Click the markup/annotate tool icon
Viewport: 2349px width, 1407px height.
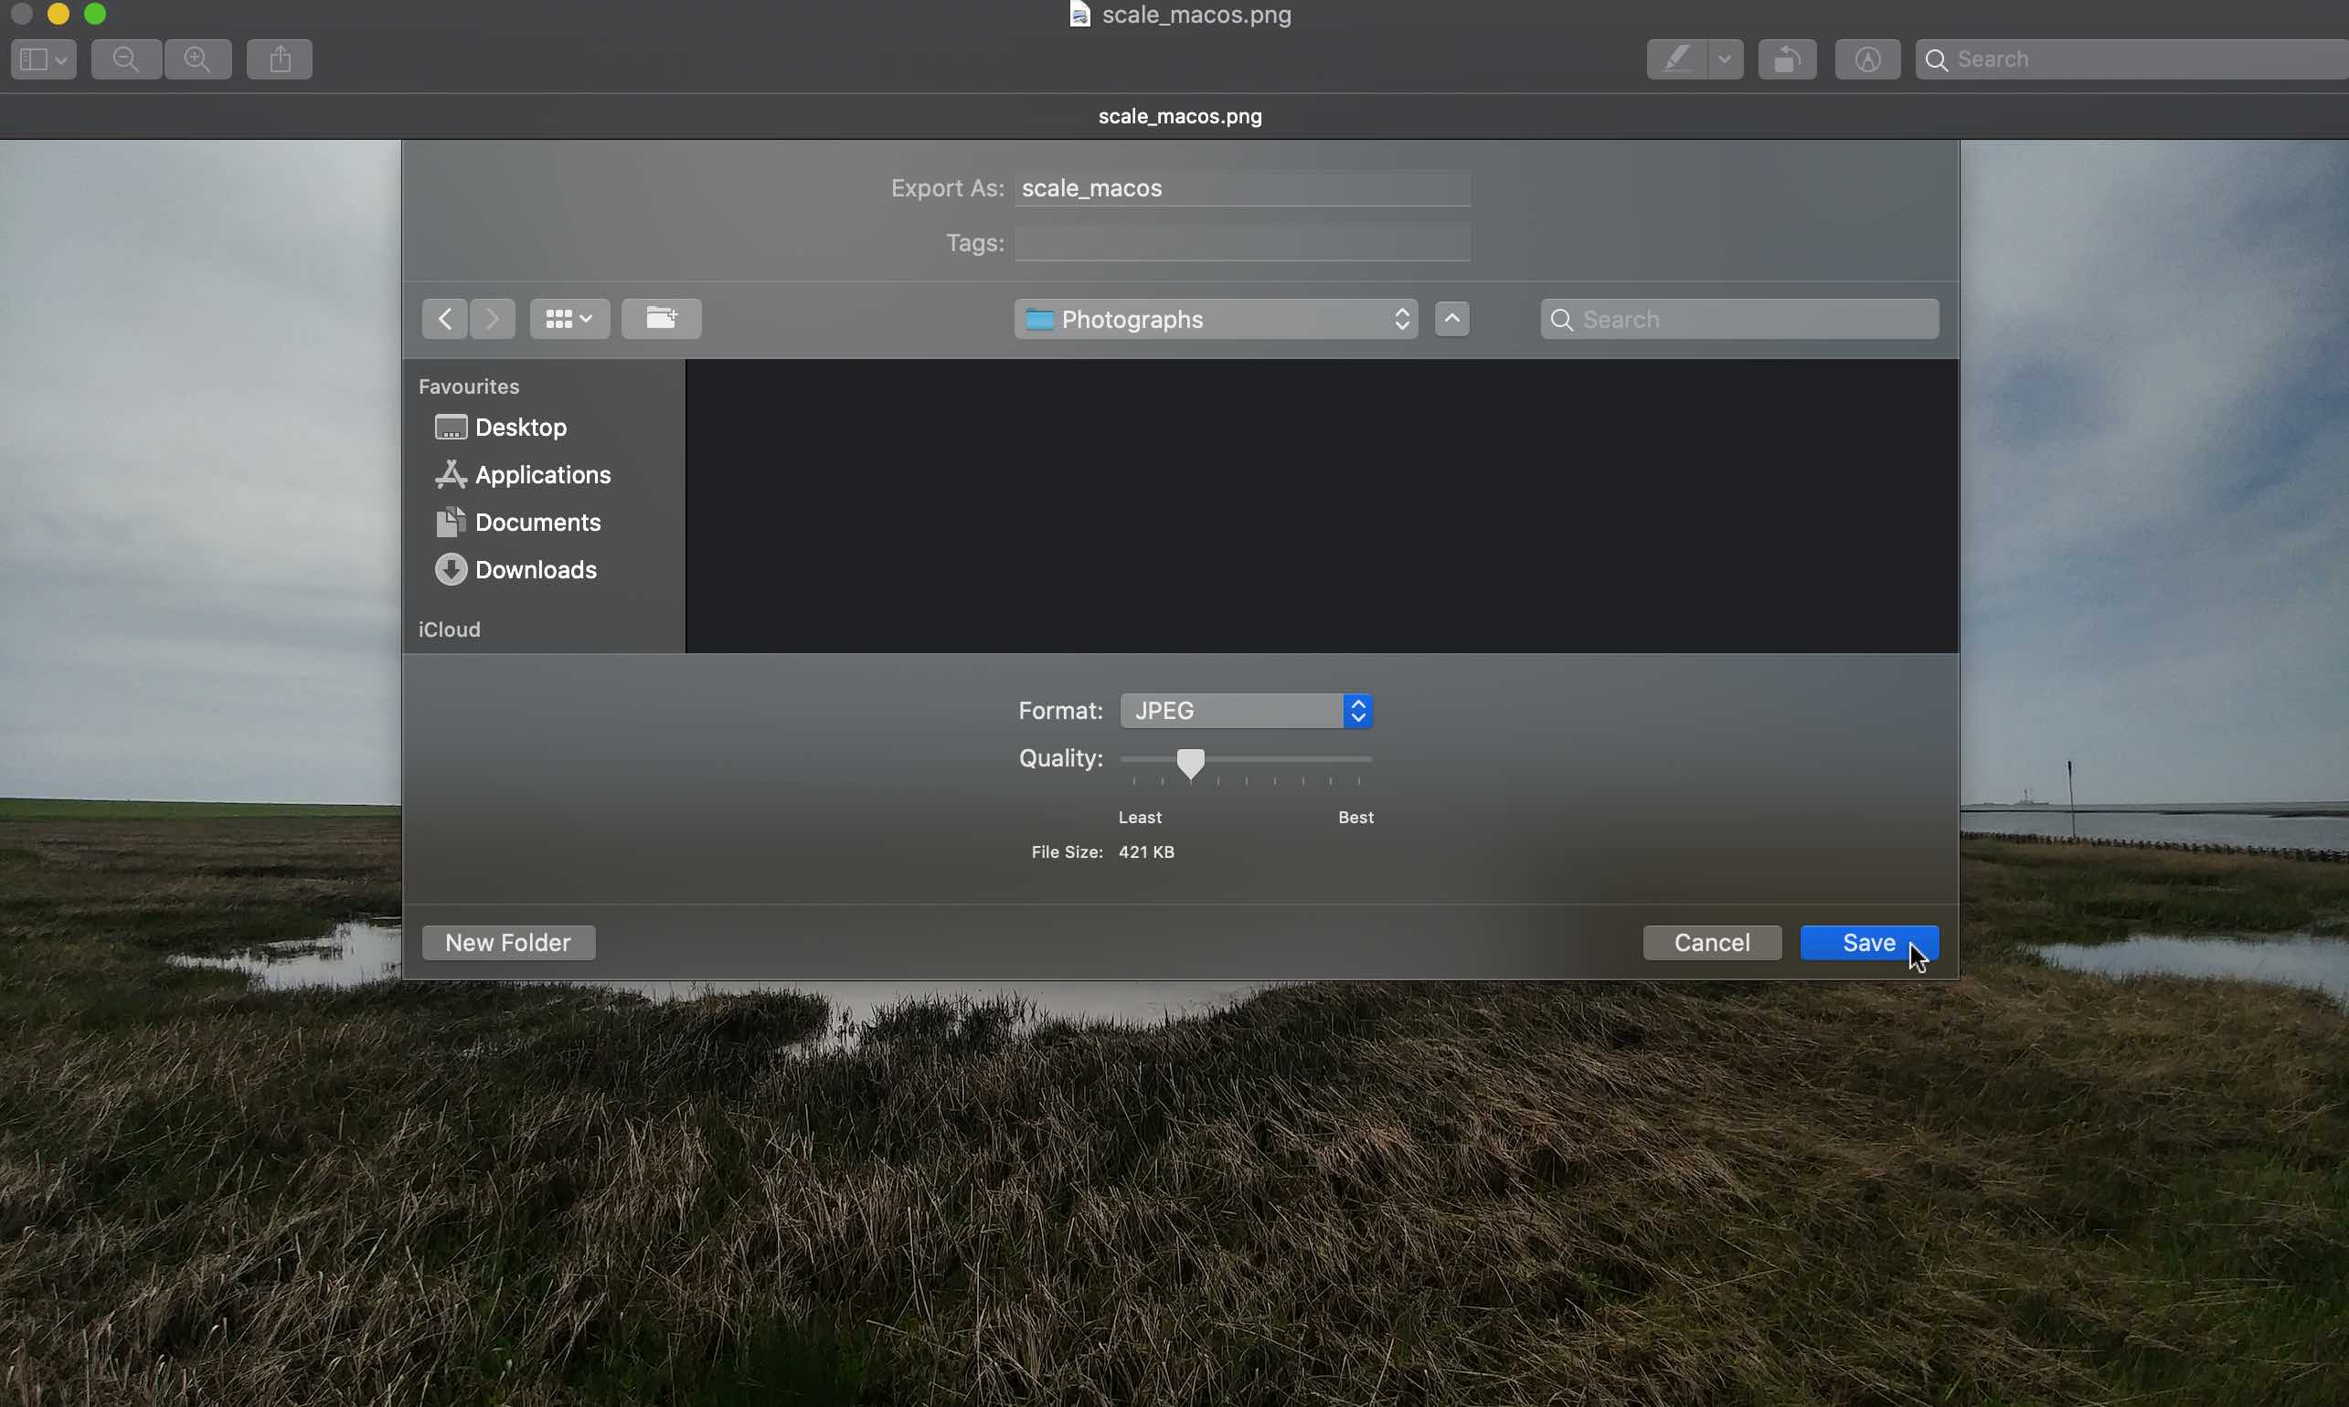coord(1675,58)
